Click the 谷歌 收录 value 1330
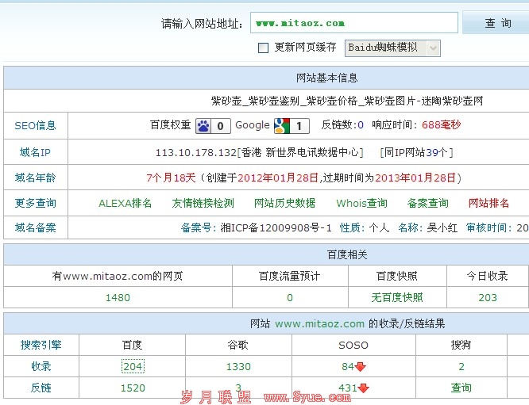This screenshot has height=405, width=529. [238, 366]
